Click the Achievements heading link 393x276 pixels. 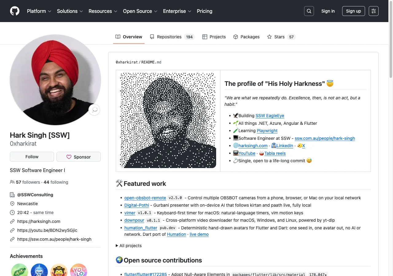tap(26, 256)
